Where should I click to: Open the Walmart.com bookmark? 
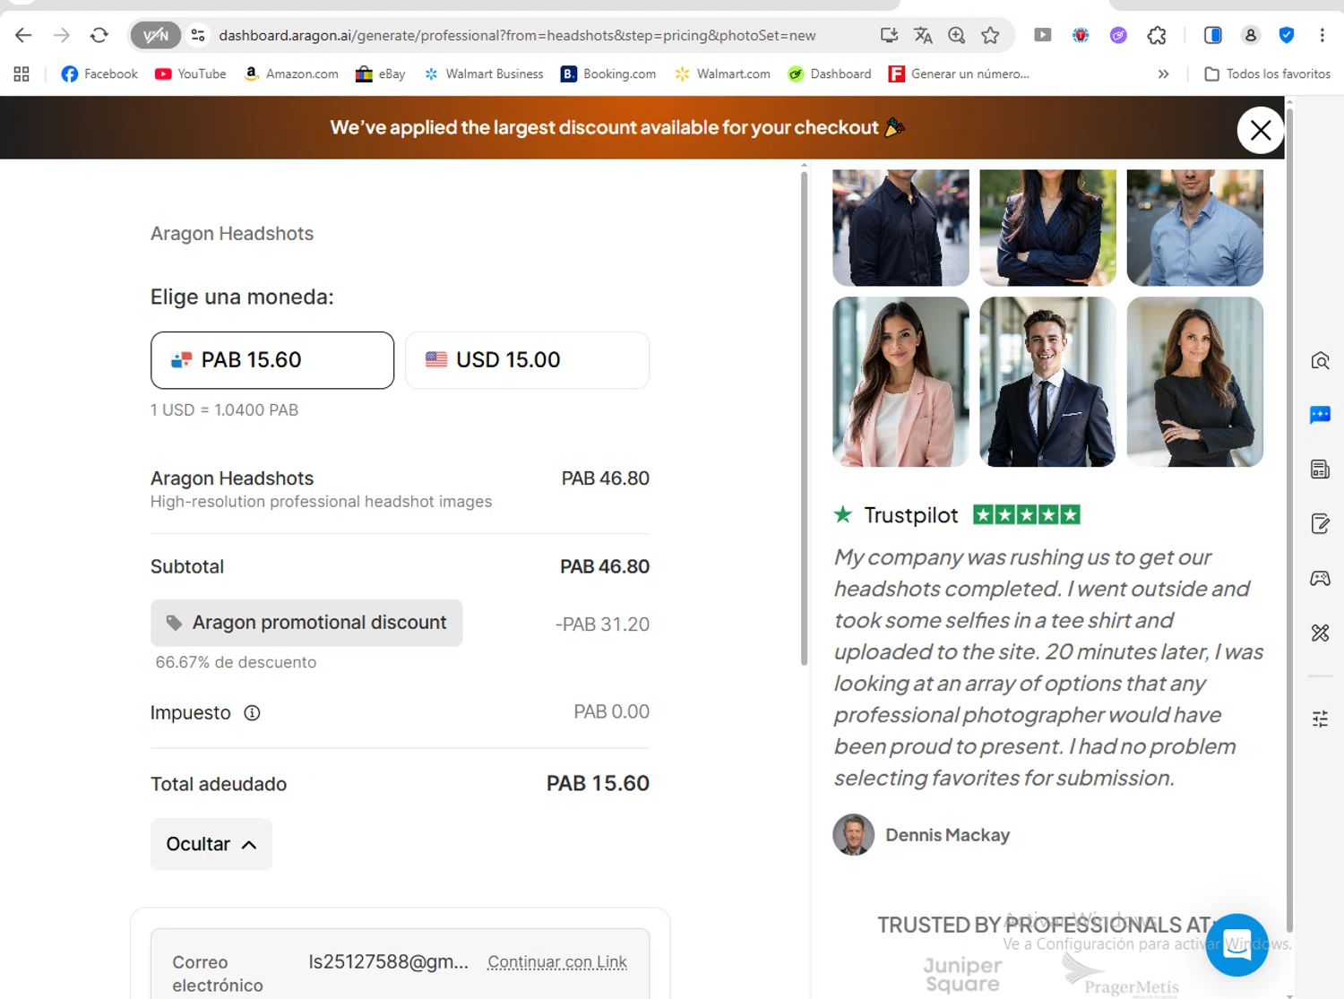pos(722,73)
